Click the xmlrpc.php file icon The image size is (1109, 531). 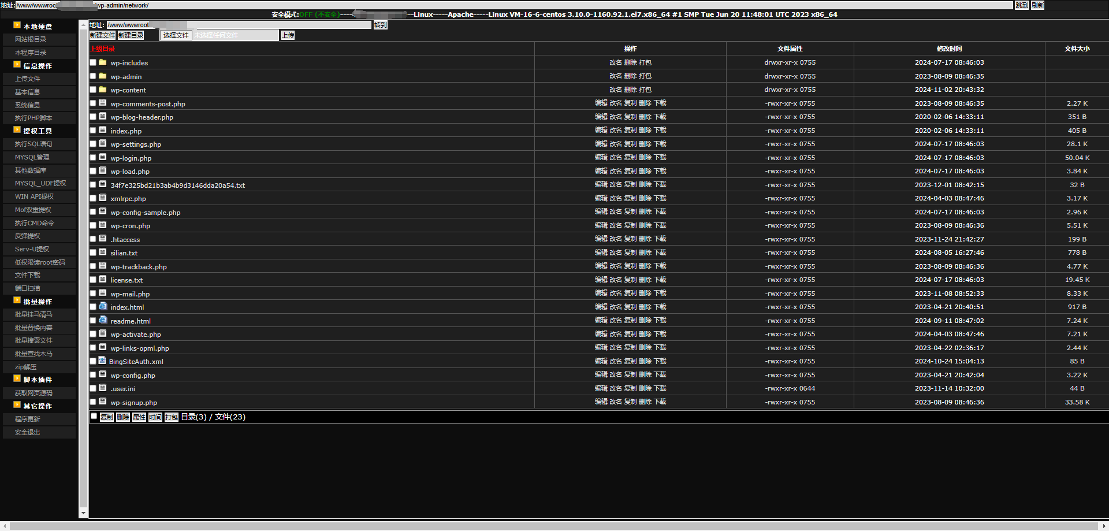[x=103, y=198]
